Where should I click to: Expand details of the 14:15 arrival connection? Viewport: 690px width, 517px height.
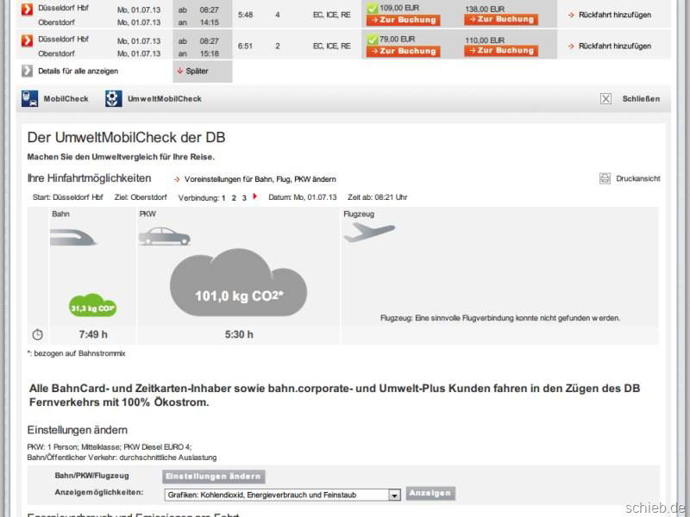pyautogui.click(x=27, y=9)
